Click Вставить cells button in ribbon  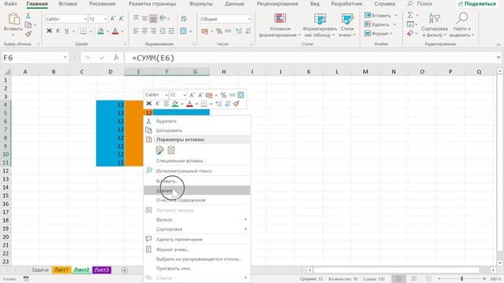(x=378, y=16)
